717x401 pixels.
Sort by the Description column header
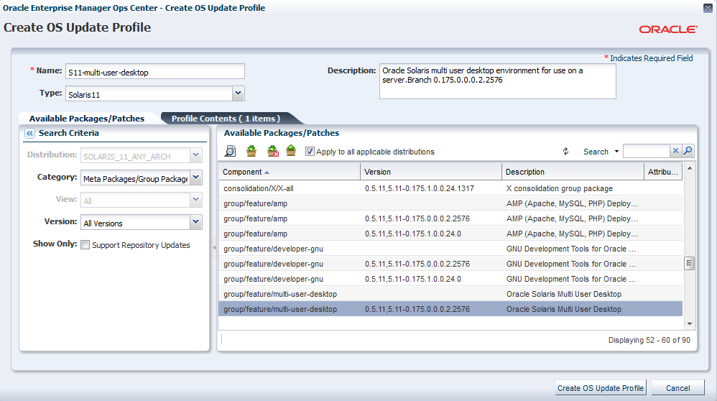pyautogui.click(x=573, y=172)
